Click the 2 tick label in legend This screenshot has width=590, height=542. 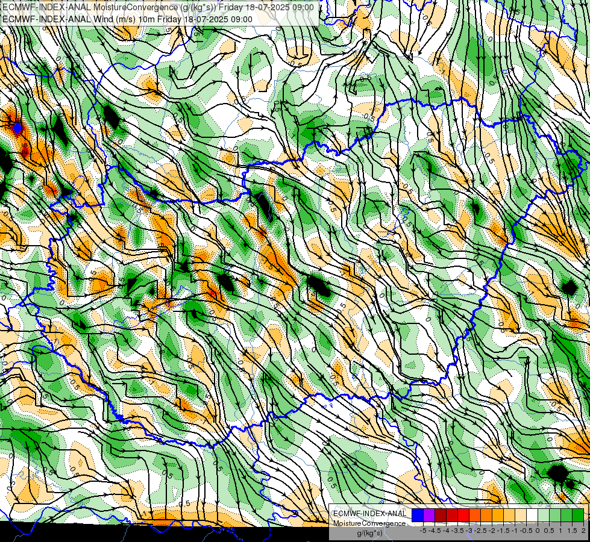(x=583, y=531)
